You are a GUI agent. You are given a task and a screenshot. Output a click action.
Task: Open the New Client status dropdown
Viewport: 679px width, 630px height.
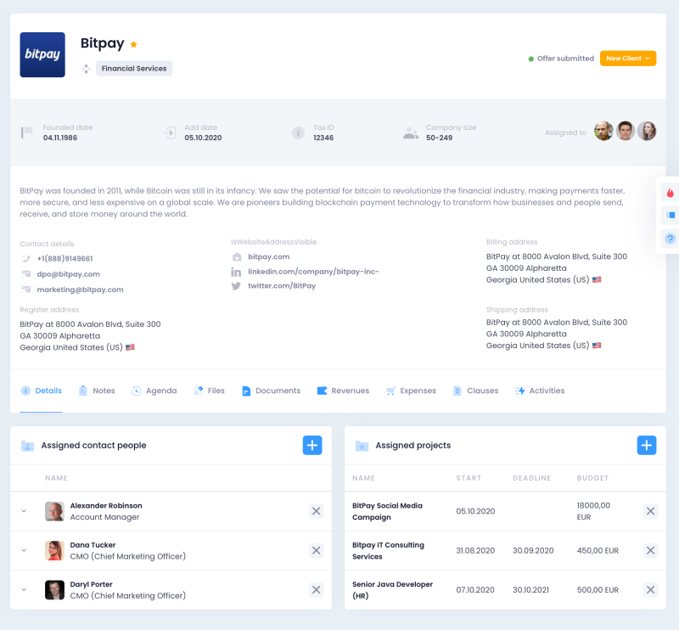pyautogui.click(x=628, y=59)
